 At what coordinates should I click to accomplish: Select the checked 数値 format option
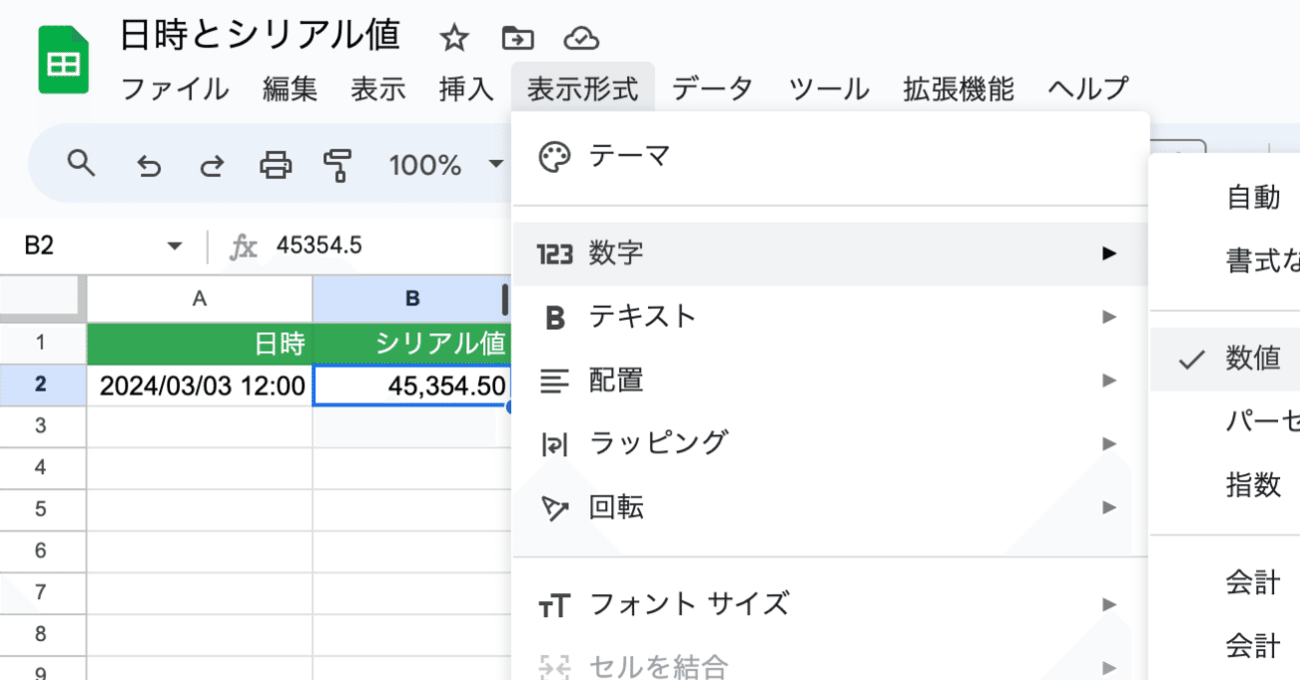pyautogui.click(x=1253, y=358)
